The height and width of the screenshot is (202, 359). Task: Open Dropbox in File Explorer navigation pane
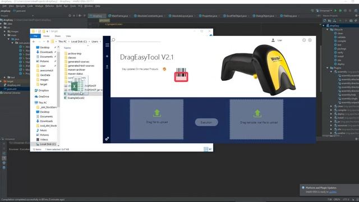point(42,90)
